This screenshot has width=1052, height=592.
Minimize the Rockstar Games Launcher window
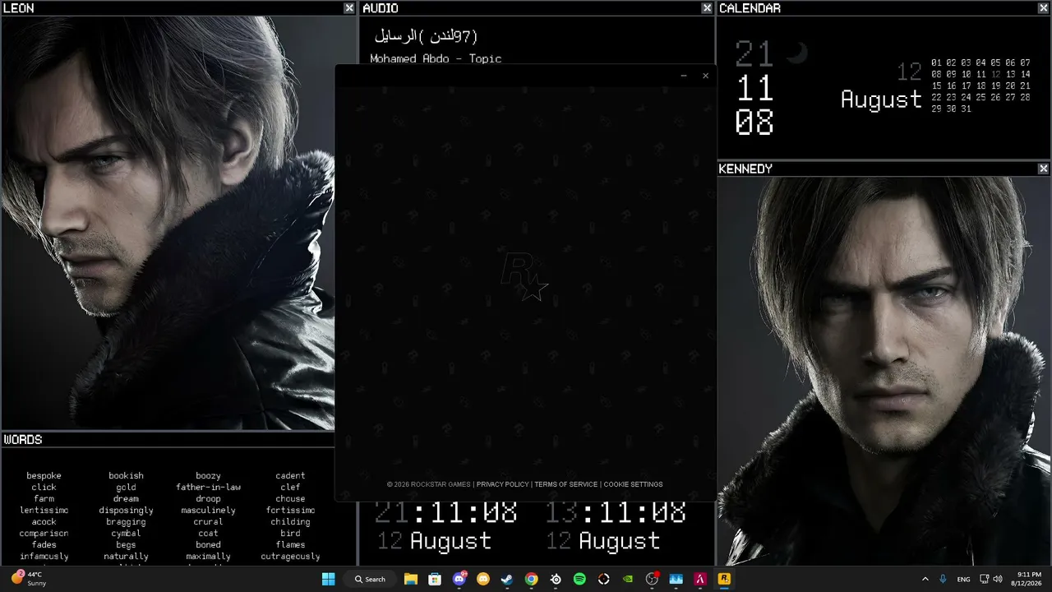point(684,76)
